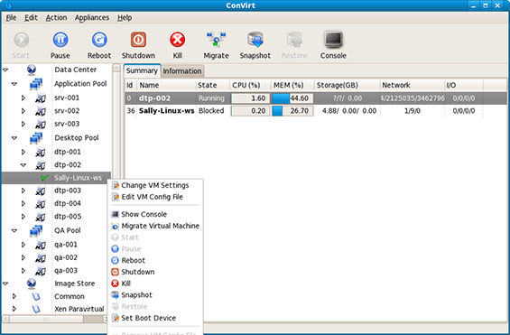This screenshot has width=510, height=335.
Task: Click the Common image group icon
Action: (36, 296)
